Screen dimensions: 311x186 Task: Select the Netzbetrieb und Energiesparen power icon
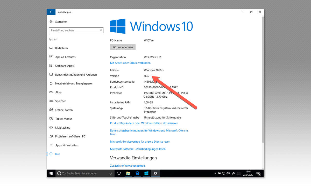[51, 83]
